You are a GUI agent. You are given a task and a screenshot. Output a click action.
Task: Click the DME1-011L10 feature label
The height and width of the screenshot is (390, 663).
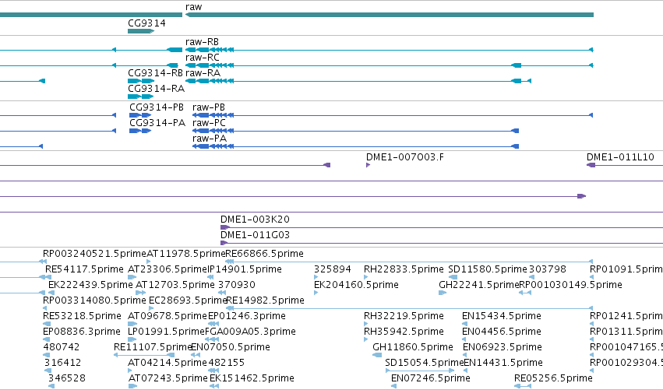tap(620, 156)
